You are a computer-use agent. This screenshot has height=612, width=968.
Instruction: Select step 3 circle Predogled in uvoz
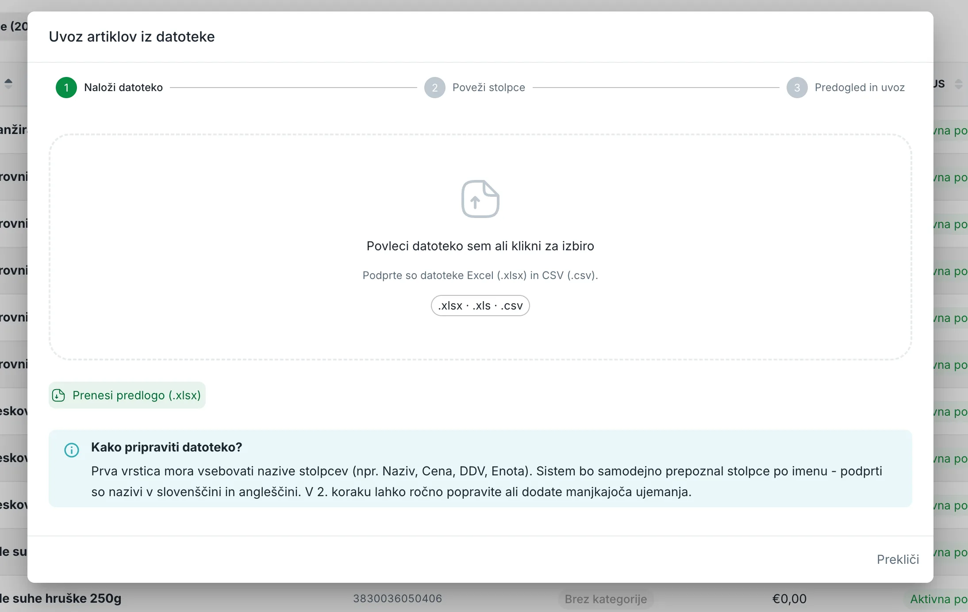797,88
